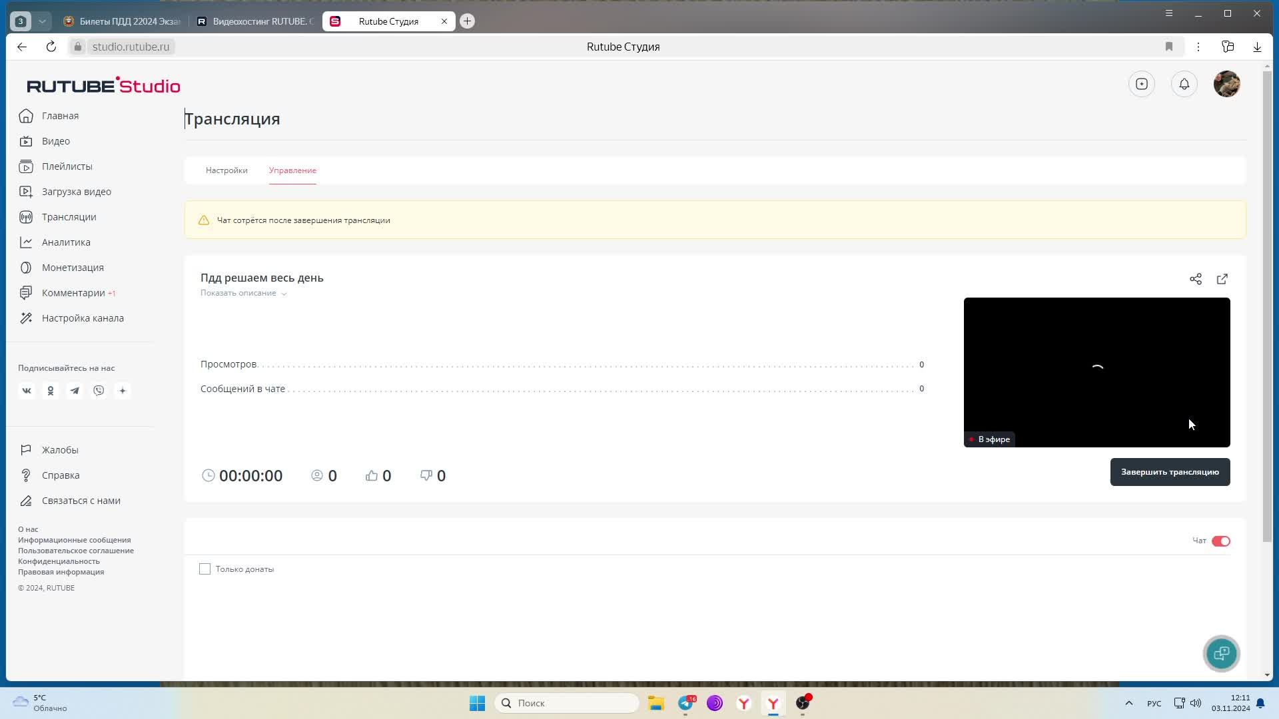Image resolution: width=1279 pixels, height=719 pixels.
Task: Open Монетизация section
Action: pos(61,268)
